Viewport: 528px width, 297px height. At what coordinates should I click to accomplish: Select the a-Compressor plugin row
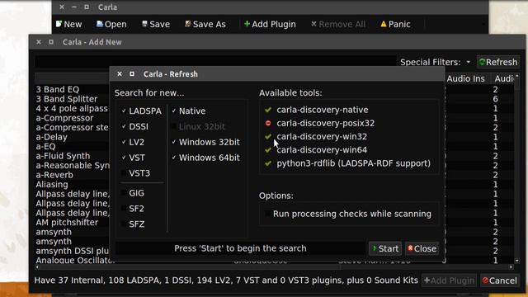pos(64,118)
